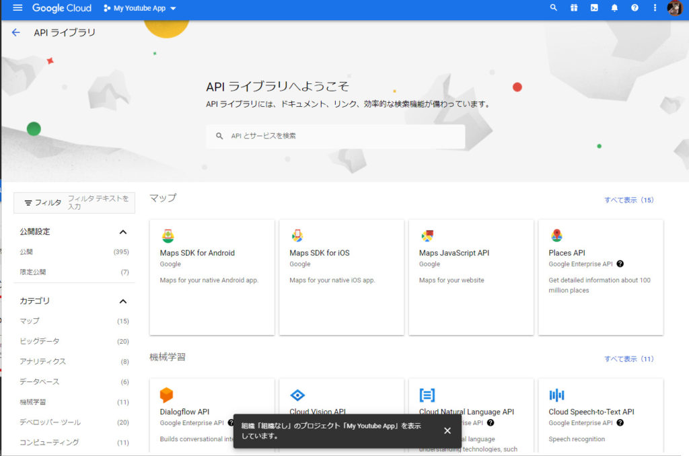Viewport: 689px width, 456px height.
Task: Click the フィルタ filter icon
Action: pyautogui.click(x=28, y=203)
